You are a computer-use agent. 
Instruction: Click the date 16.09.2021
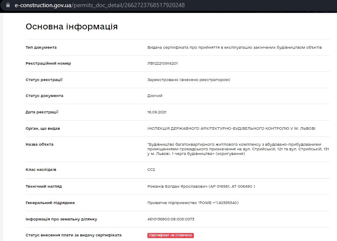pos(157,112)
